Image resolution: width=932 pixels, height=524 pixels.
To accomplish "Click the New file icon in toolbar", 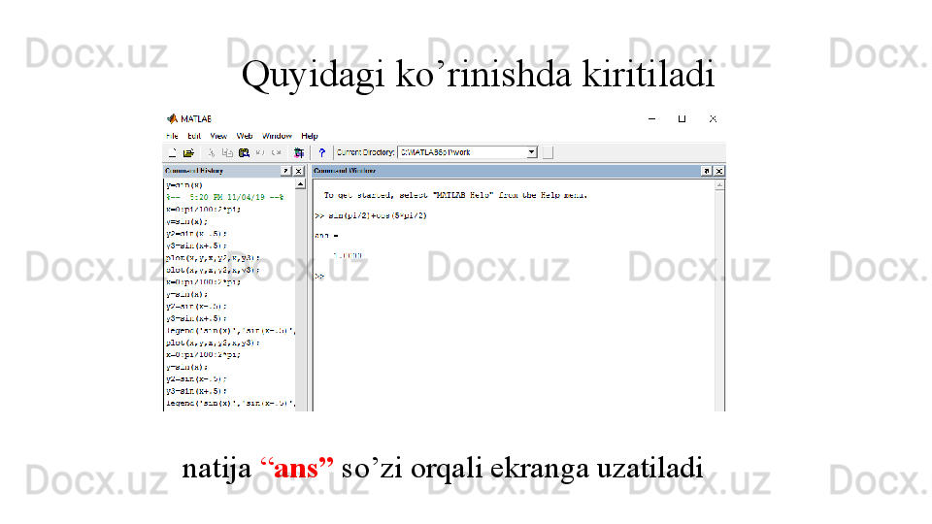I will point(172,152).
